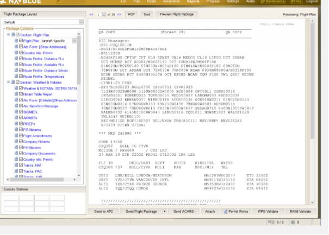Click the page icon next to Tracks: PAC
329x235 pixels.
coord(16,171)
